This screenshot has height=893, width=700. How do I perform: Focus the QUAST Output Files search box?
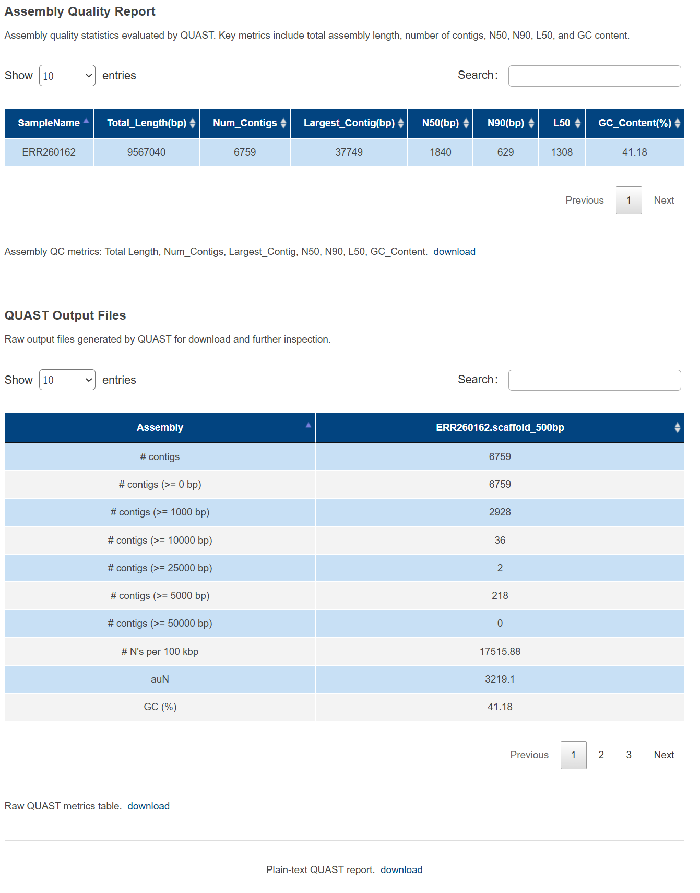(595, 380)
